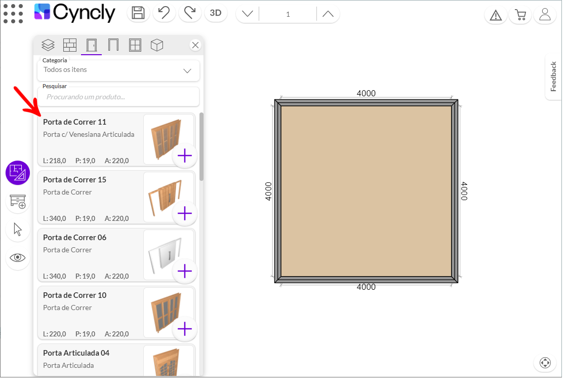This screenshot has height=382, width=567.
Task: Go down one floor level with the chevron
Action: (248, 14)
